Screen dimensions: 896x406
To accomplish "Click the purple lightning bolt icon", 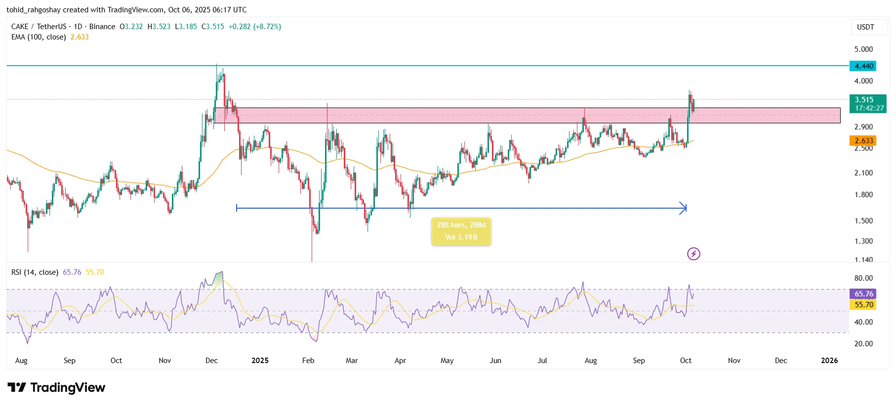I will coord(693,254).
